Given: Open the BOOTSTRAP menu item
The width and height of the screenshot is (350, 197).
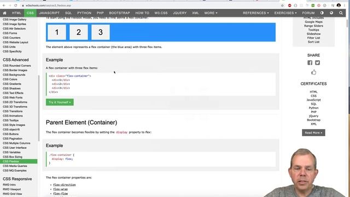Looking at the screenshot, I should click(x=119, y=13).
